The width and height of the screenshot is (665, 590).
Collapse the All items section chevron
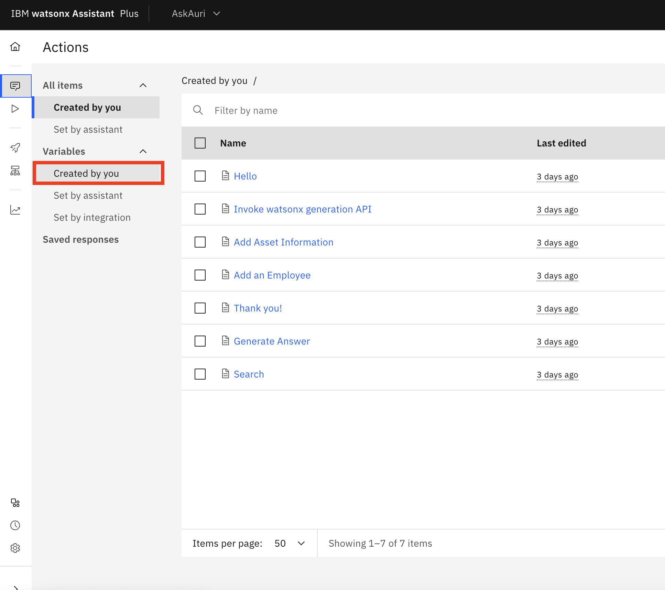click(x=143, y=85)
